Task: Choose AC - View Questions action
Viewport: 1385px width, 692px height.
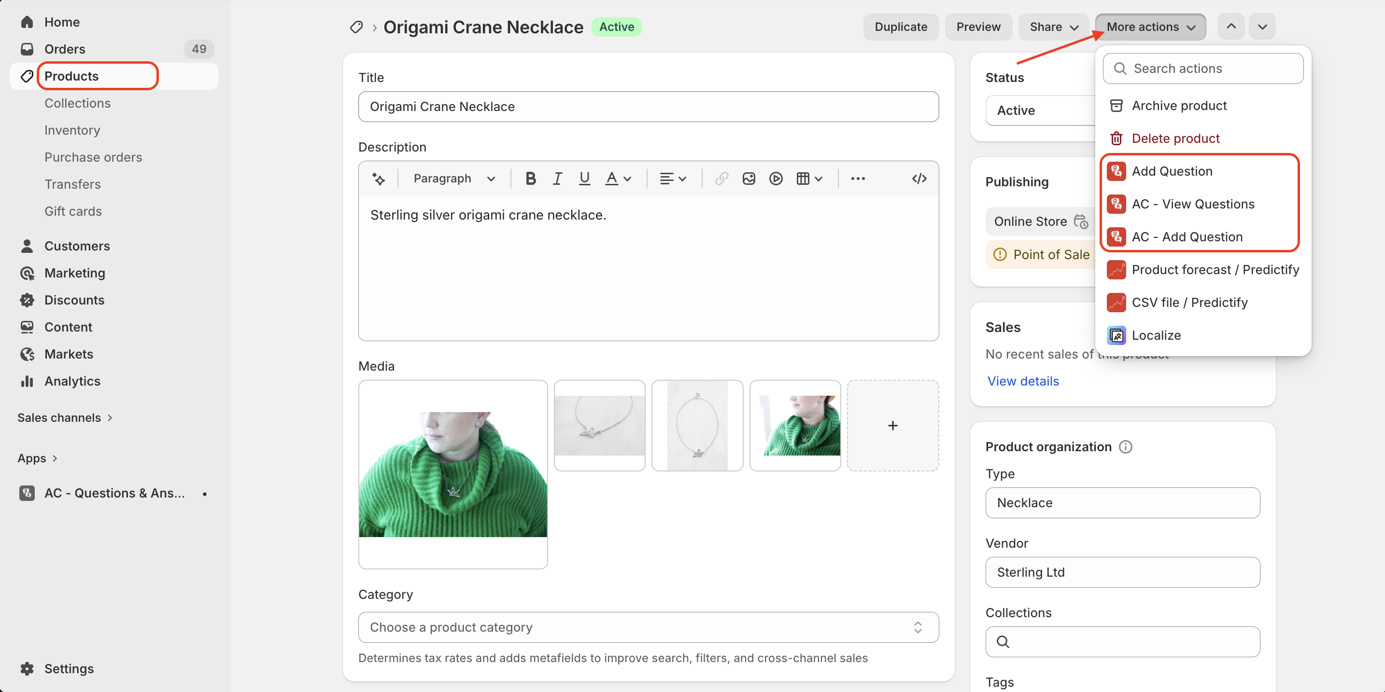Action: 1192,204
